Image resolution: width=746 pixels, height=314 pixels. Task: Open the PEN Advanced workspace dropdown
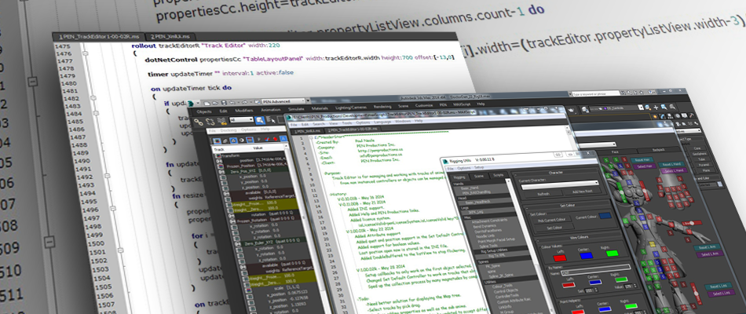click(x=283, y=101)
